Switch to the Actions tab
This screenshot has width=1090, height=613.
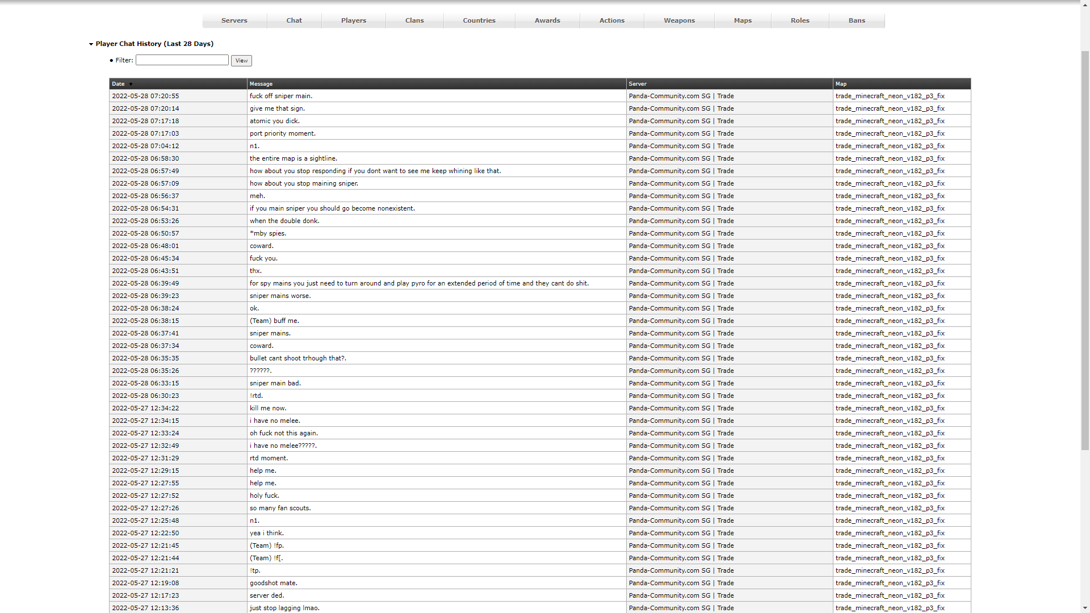click(611, 20)
